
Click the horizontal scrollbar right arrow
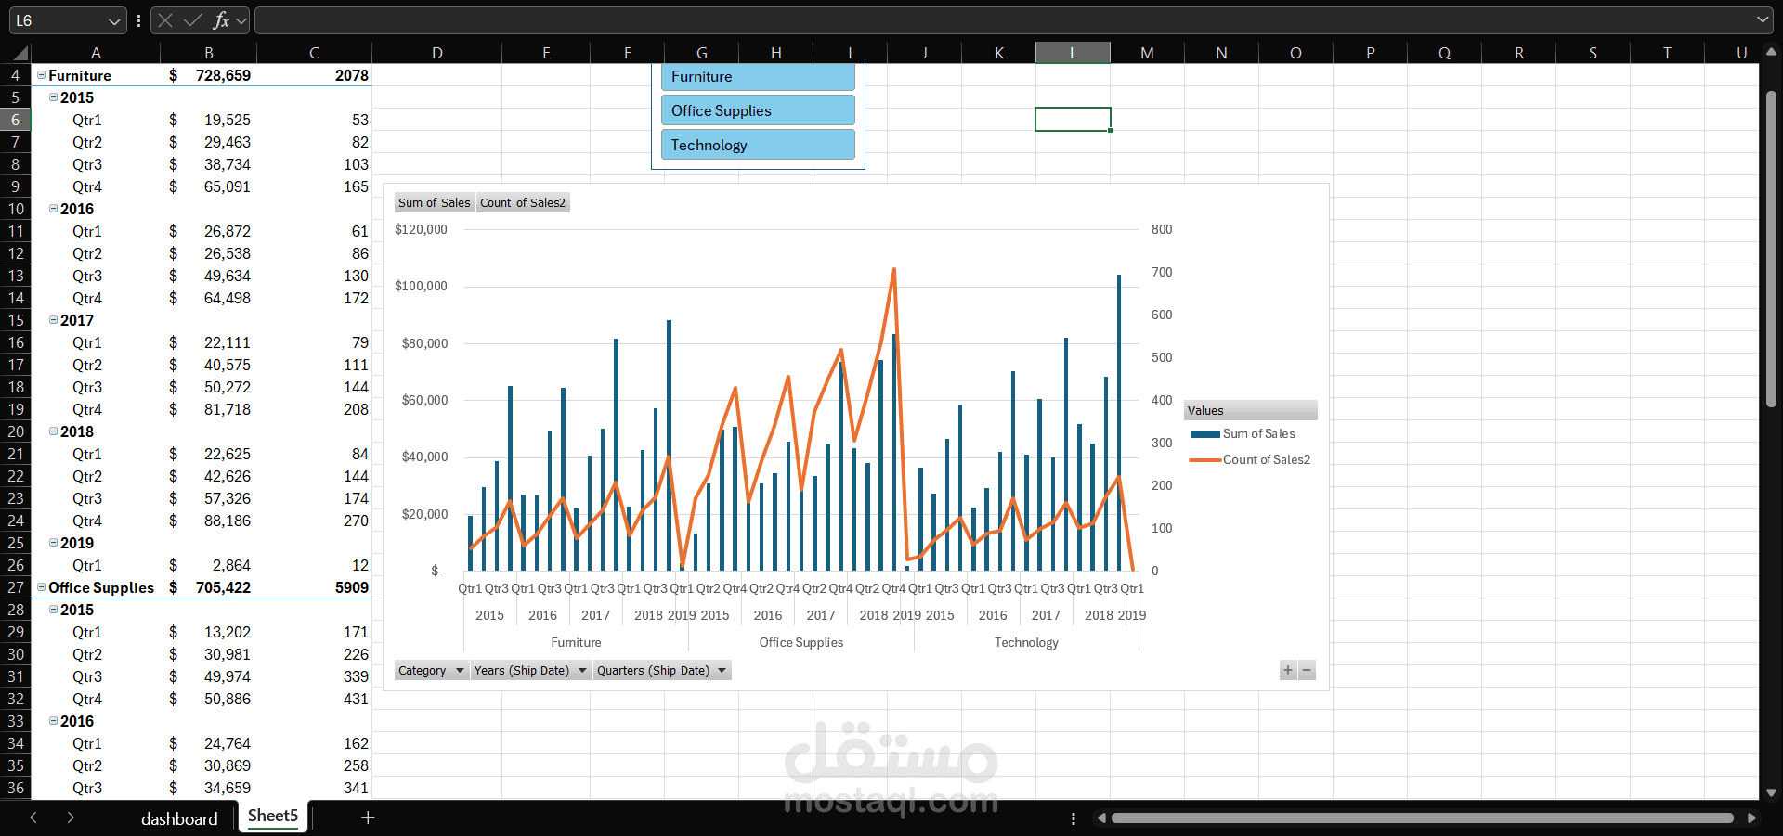click(x=1751, y=818)
